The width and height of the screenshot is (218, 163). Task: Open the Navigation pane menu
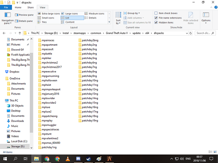tap(8, 18)
